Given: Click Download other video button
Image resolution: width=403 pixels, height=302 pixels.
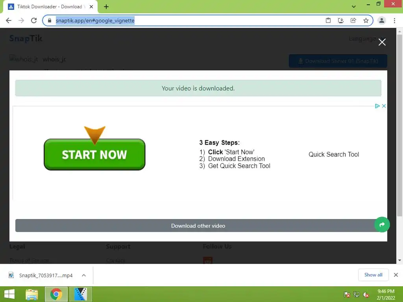Looking at the screenshot, I should (x=198, y=226).
